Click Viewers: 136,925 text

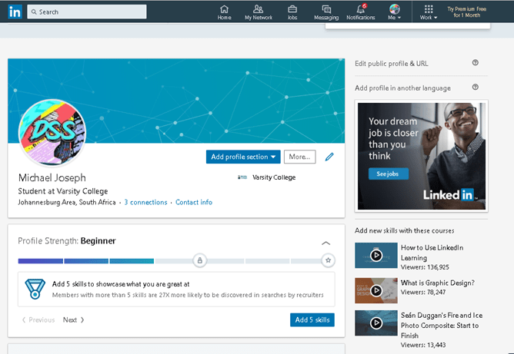[x=425, y=267]
